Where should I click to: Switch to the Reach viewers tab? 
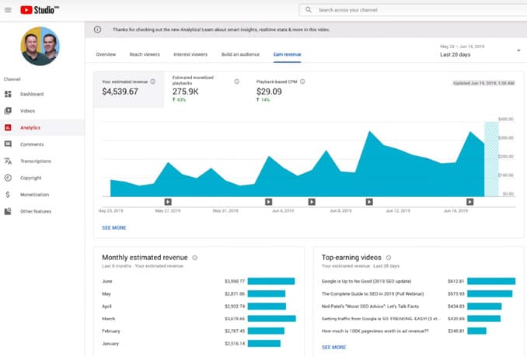click(143, 55)
